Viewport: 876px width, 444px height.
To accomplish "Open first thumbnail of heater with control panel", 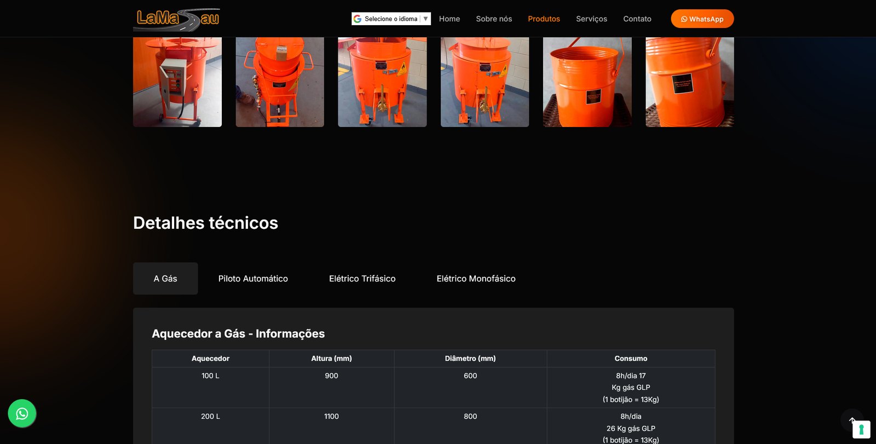I will (177, 82).
